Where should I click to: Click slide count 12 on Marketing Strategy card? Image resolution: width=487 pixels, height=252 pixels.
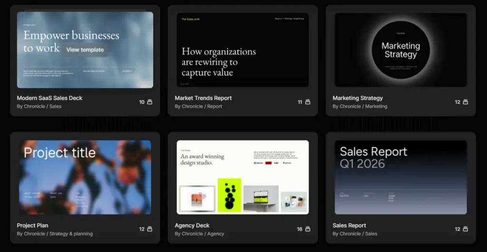[458, 102]
